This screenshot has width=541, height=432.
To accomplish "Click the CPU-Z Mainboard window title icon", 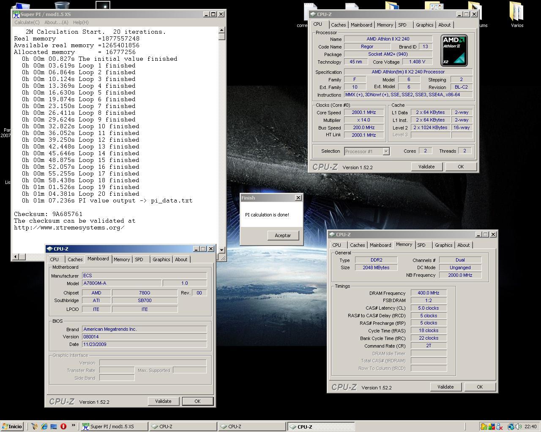I will (50, 249).
